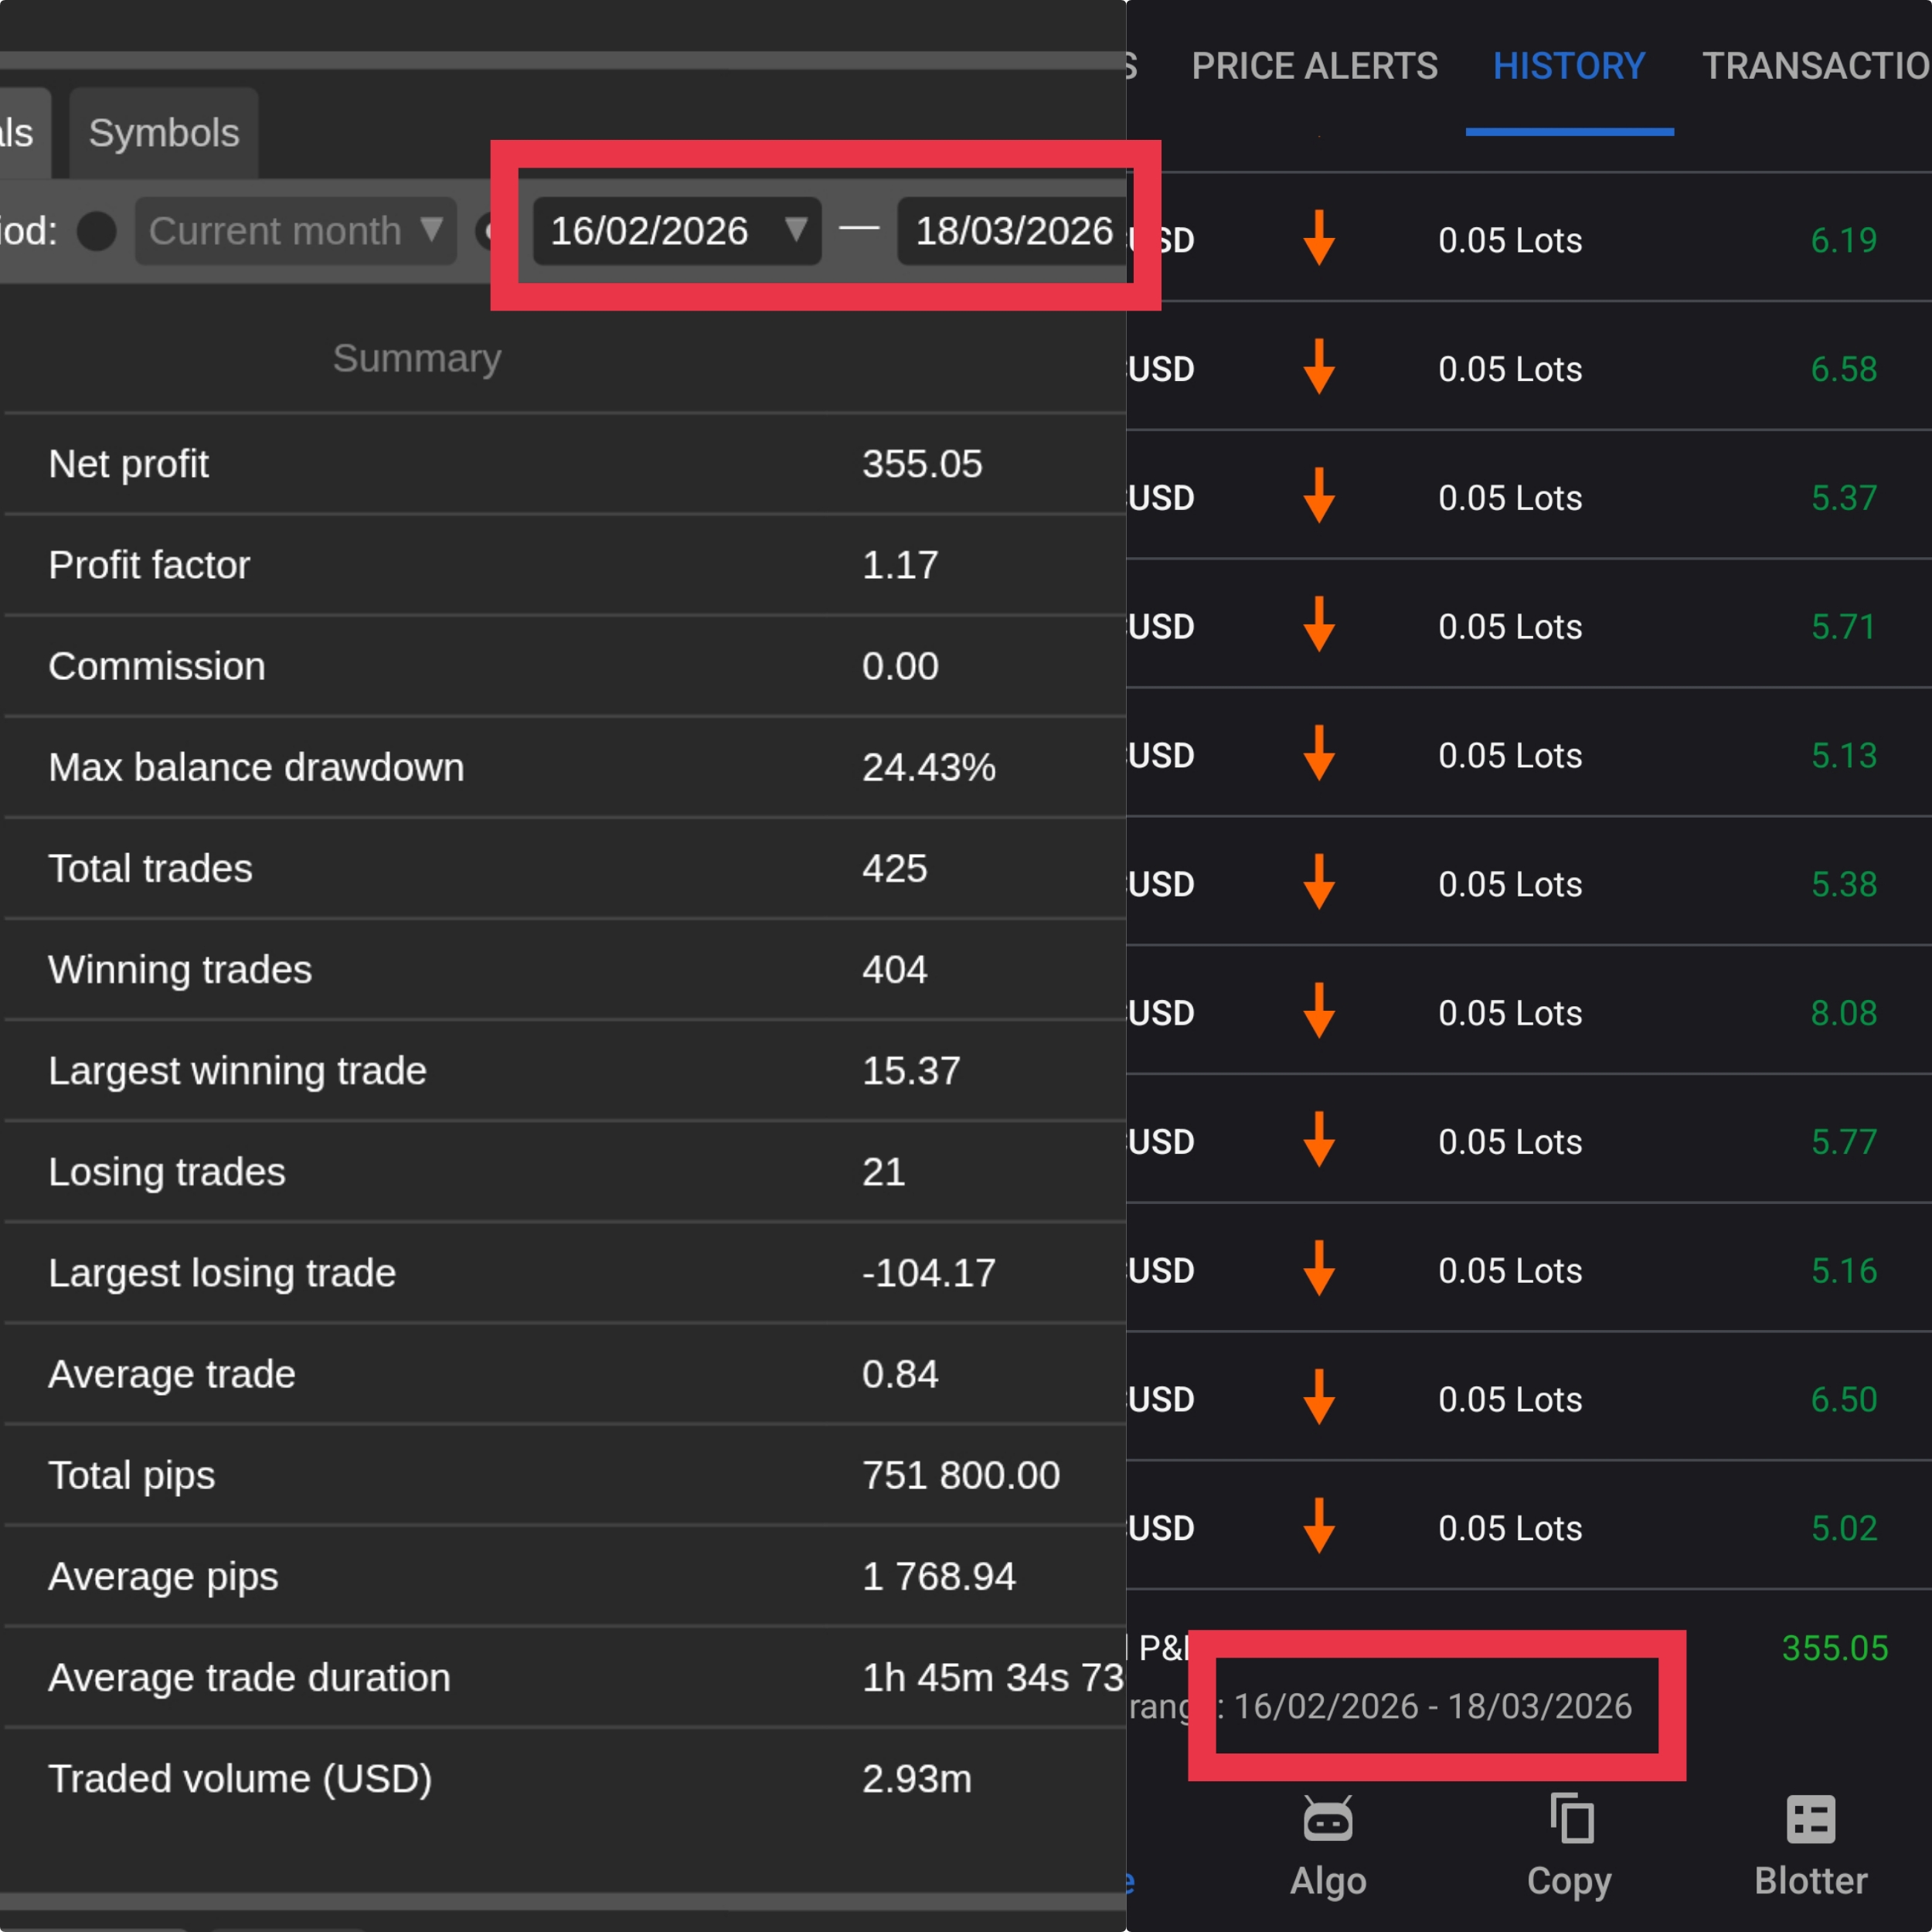Select the custom date range radio button

(489, 231)
